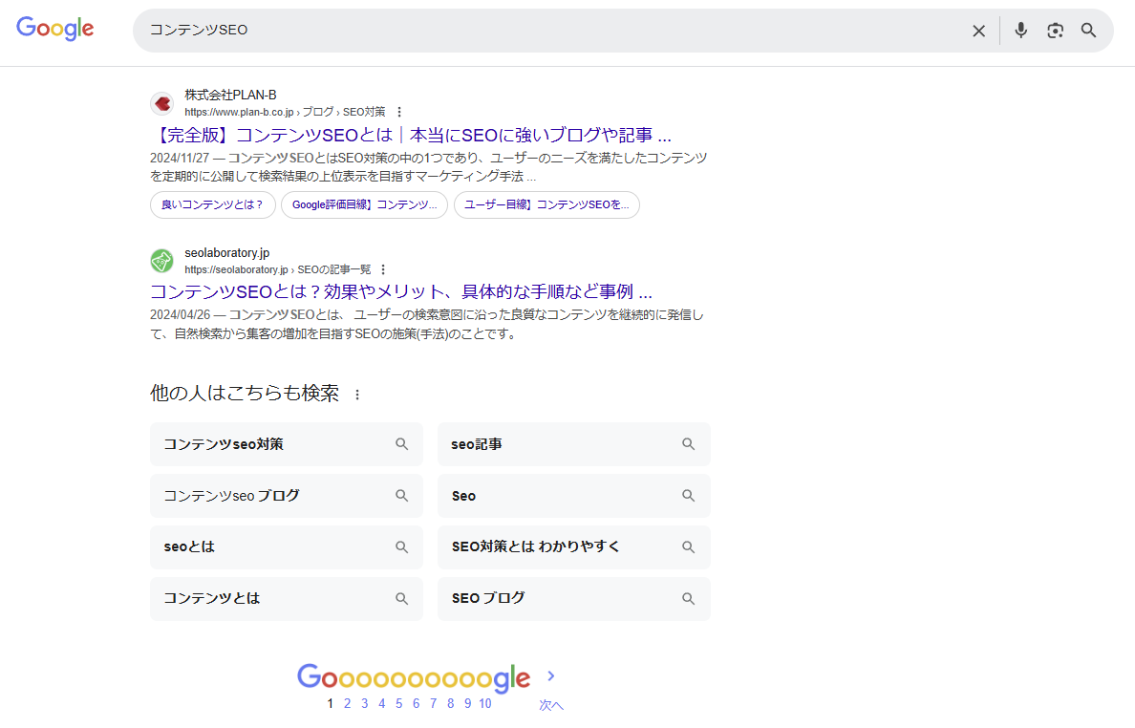Click the search magnifier icon

(x=1088, y=30)
